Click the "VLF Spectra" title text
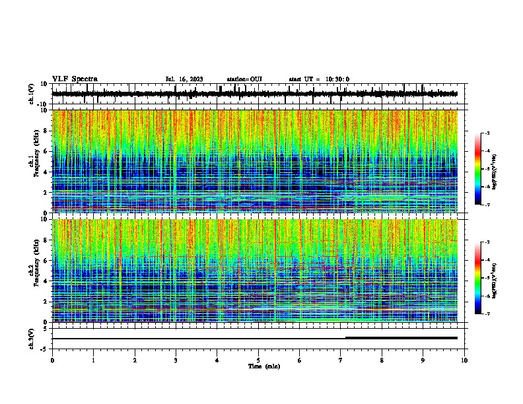Image resolution: width=523 pixels, height=404 pixels. pyautogui.click(x=75, y=79)
